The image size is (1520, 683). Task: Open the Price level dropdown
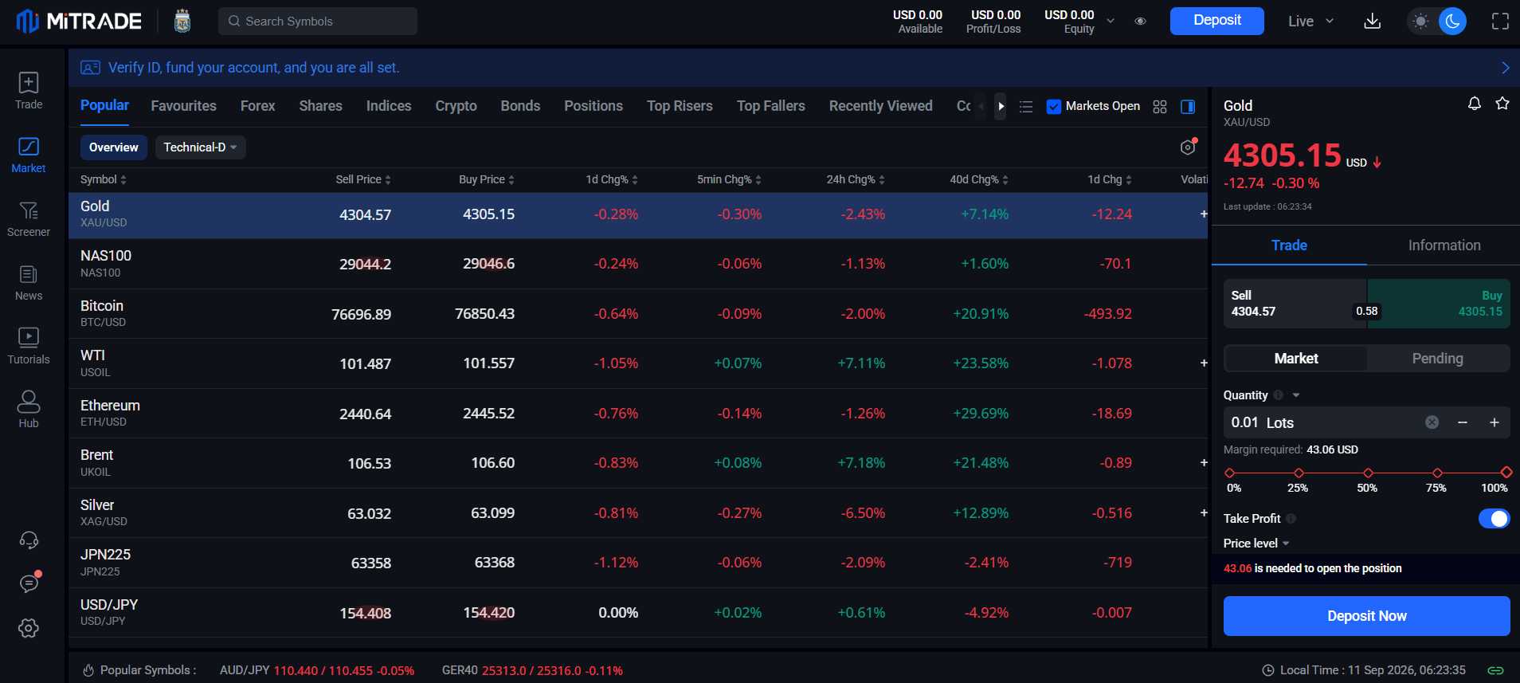1256,544
